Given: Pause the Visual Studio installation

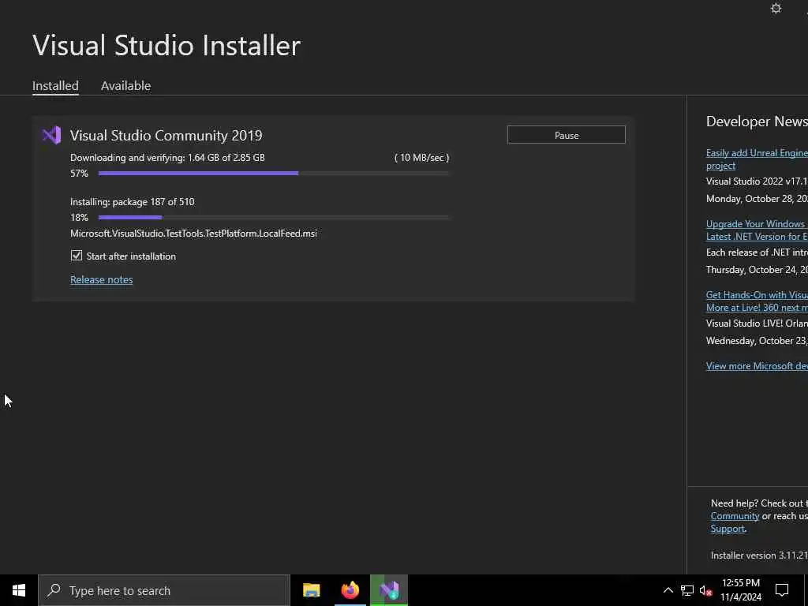Looking at the screenshot, I should pyautogui.click(x=567, y=135).
